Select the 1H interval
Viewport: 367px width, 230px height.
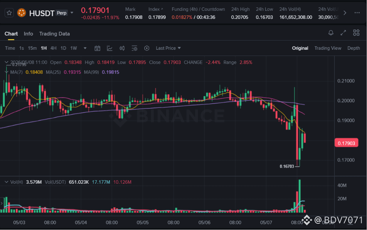44,48
